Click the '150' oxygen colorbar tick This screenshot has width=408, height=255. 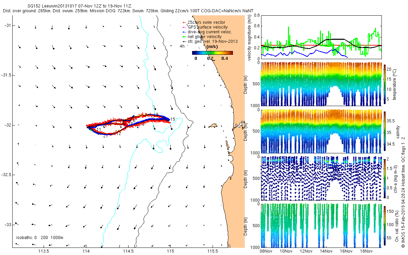(391, 211)
